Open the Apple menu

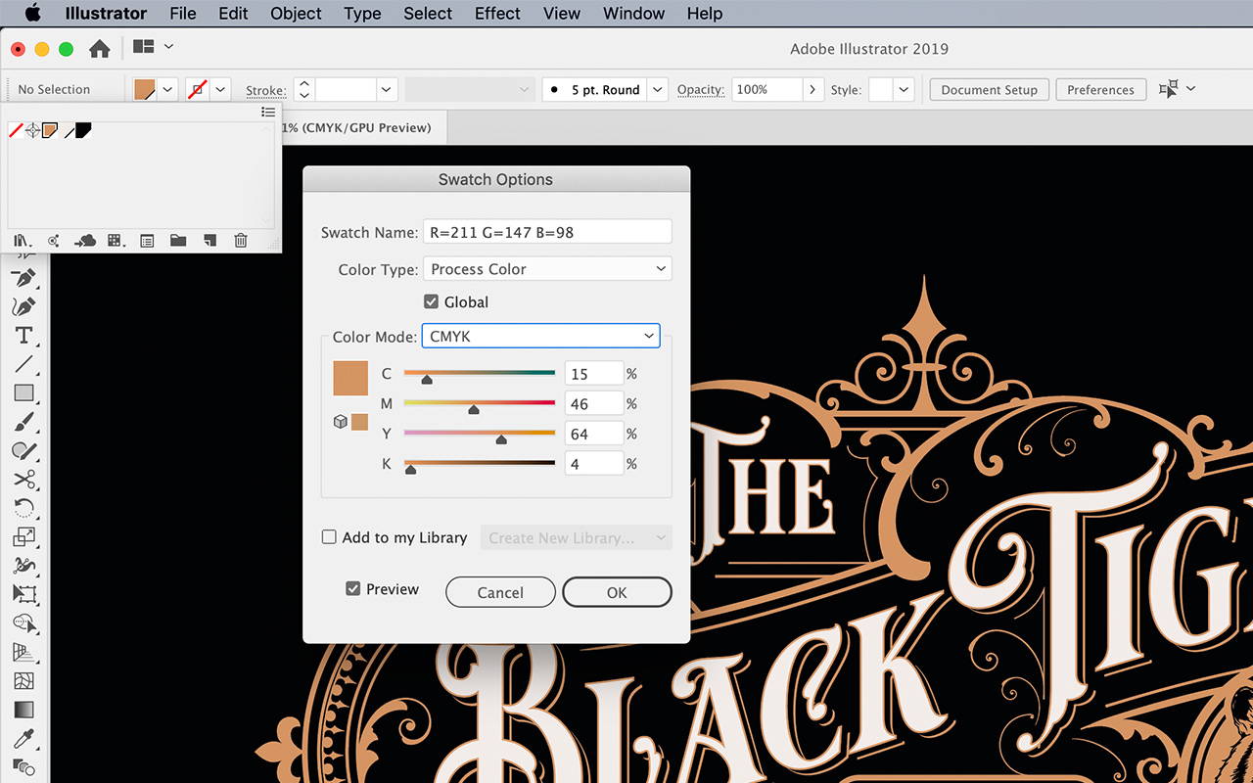click(x=32, y=14)
